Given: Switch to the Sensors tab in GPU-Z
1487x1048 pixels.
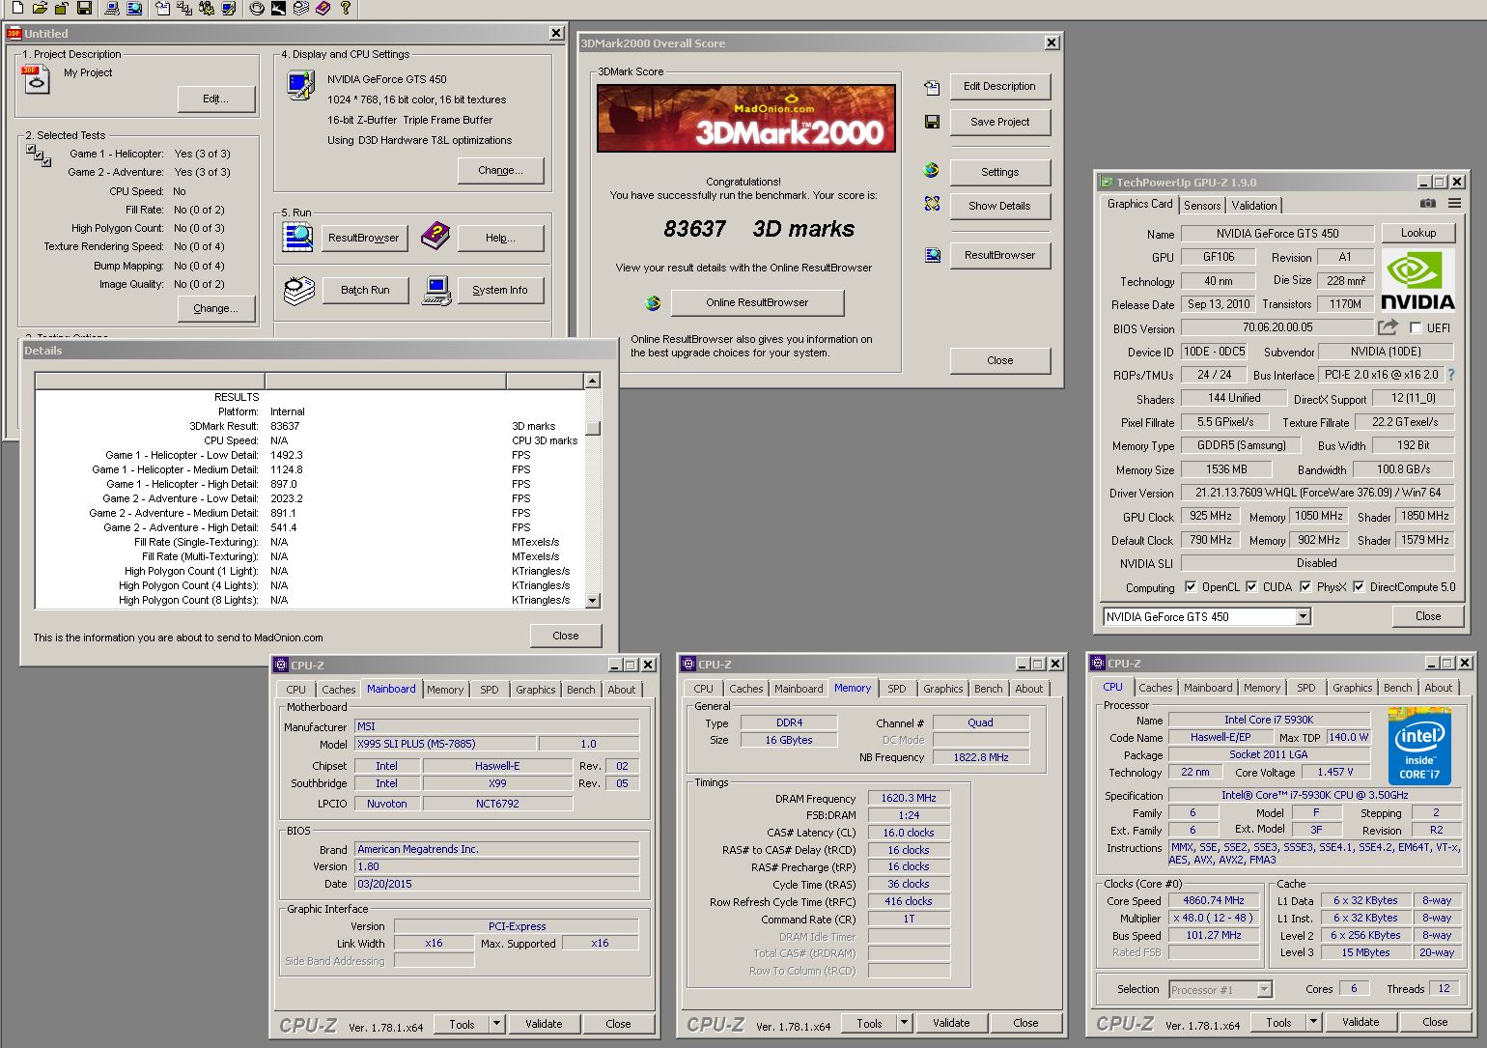Looking at the screenshot, I should (x=1202, y=205).
